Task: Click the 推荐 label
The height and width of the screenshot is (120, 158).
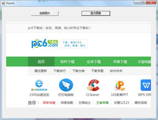Action: (x=32, y=103)
